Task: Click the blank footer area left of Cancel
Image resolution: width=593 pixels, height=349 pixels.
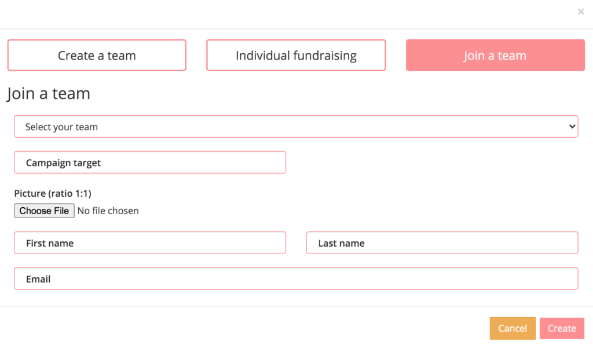Action: click(x=243, y=328)
